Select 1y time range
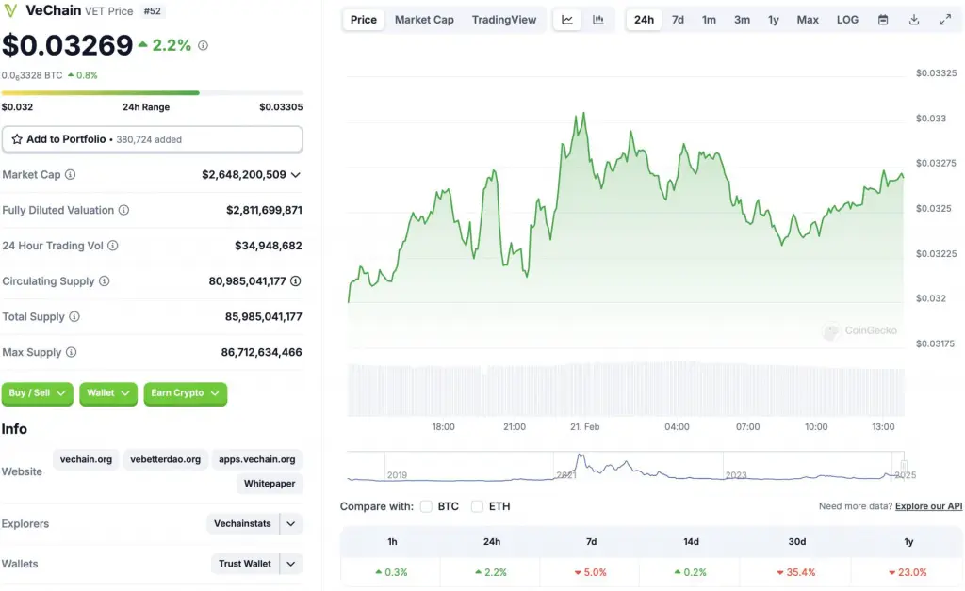This screenshot has width=965, height=591. (x=774, y=20)
